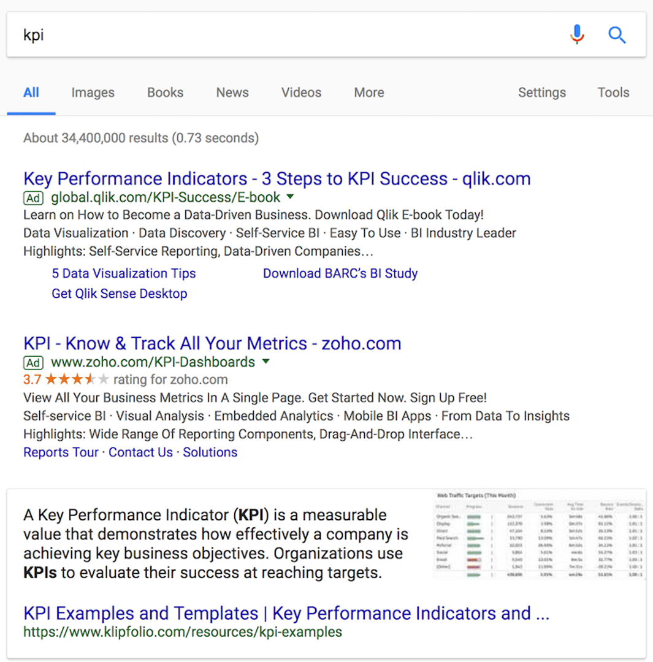Click the Ad badge next to qlik.com
The width and height of the screenshot is (653, 662).
point(33,197)
